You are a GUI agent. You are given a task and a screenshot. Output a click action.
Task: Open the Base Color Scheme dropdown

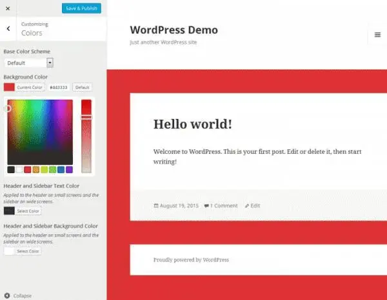point(28,63)
